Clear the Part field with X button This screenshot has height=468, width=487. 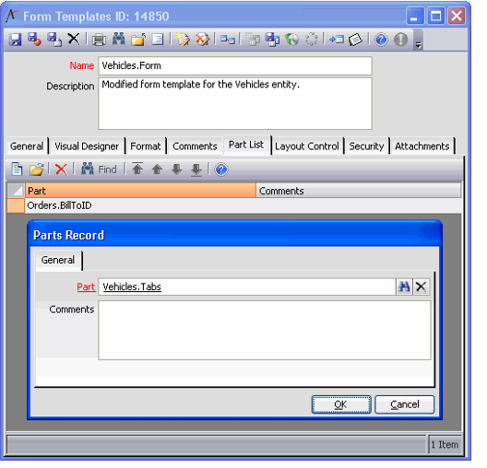(421, 287)
